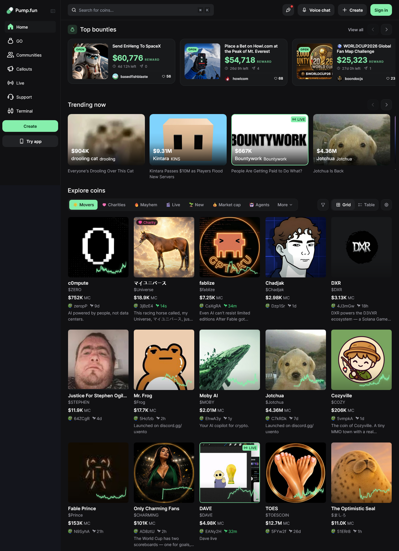Viewport: 399px width, 551px height.
Task: Click the zeropP creator avatar icon
Action: coord(70,306)
